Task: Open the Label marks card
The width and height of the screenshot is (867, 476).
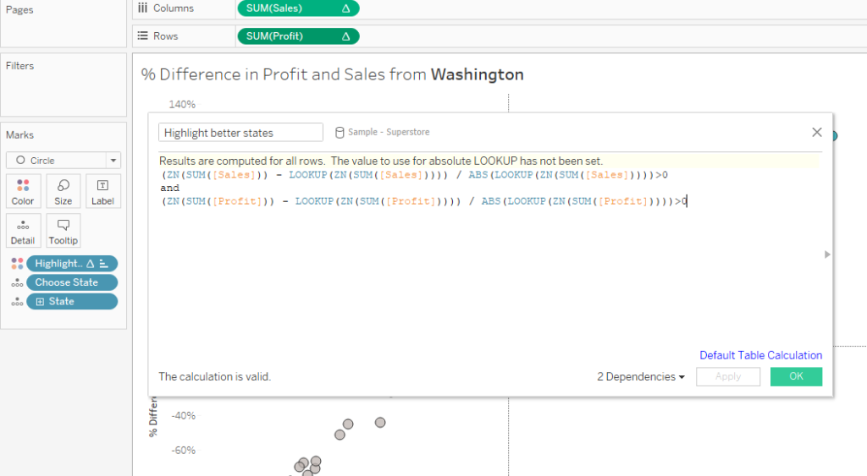Action: pos(102,191)
